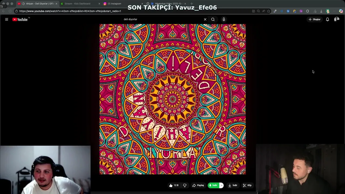Open the Copilot sidebar icon
Image resolution: width=345 pixels, height=194 pixels.
341,11
